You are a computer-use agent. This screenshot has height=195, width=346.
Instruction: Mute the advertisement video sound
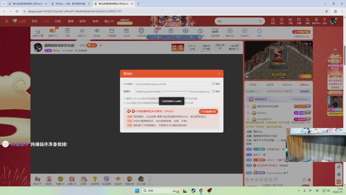point(247,77)
